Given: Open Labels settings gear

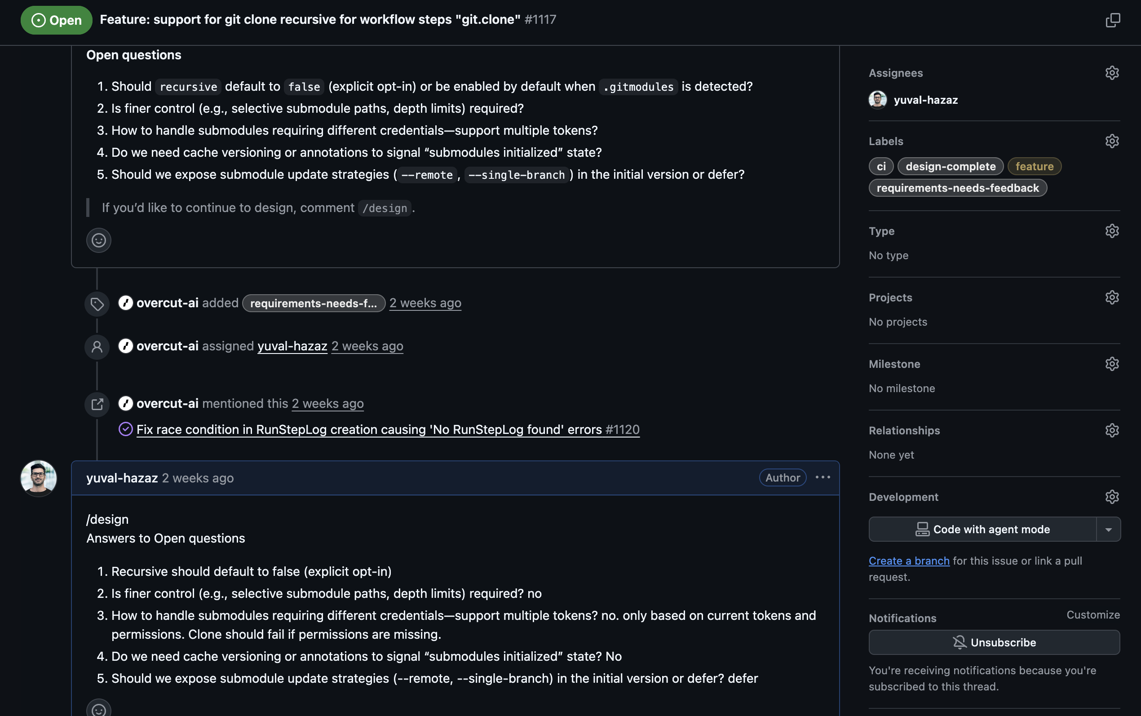Looking at the screenshot, I should (x=1112, y=141).
